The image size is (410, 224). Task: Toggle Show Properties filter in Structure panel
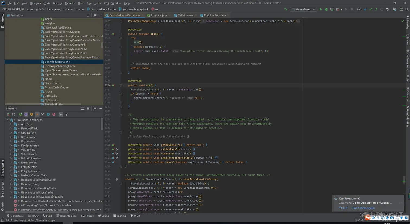(26, 114)
